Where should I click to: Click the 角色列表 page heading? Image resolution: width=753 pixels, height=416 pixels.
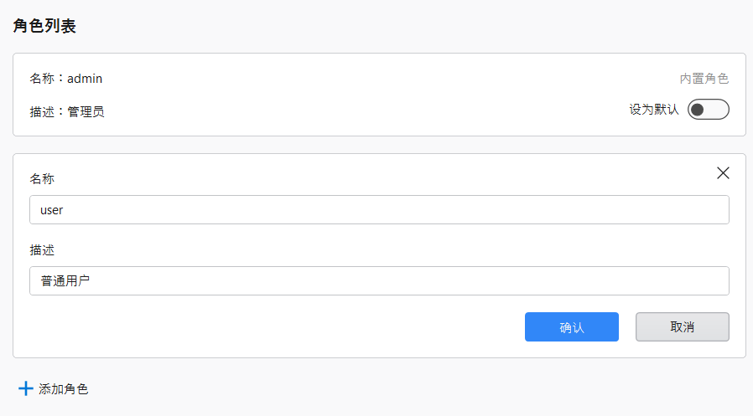[44, 26]
